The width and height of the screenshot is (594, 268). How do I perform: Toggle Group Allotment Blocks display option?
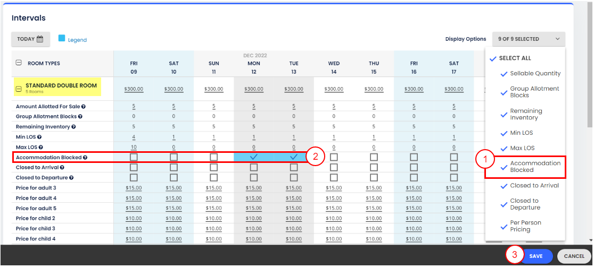pyautogui.click(x=530, y=92)
